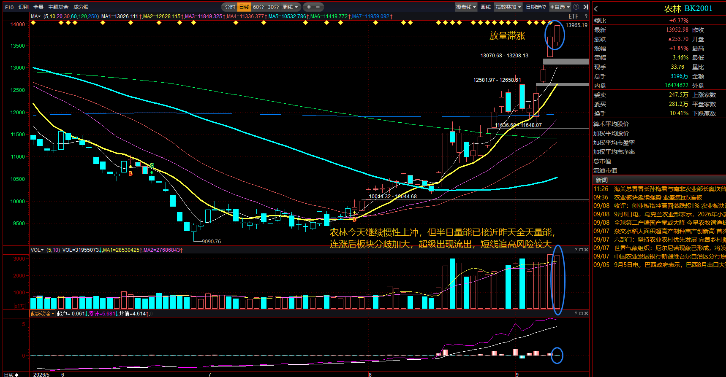Click the ETF label above chart

574,16
